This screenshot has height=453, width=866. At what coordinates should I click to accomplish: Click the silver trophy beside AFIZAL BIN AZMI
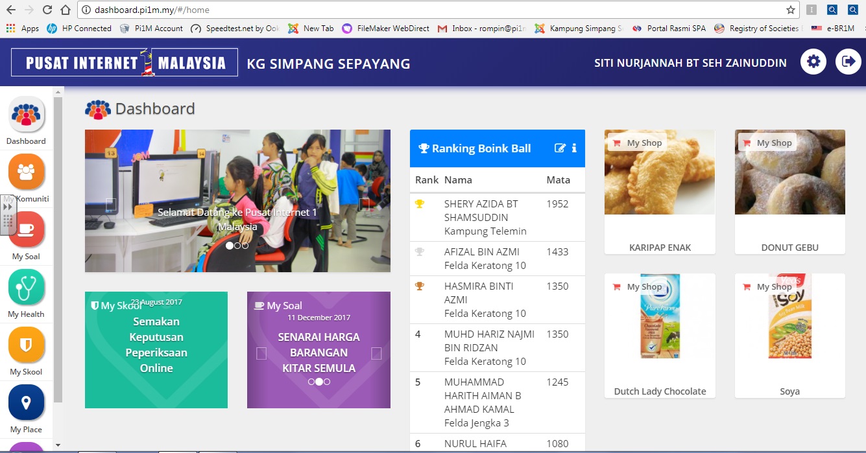click(x=420, y=252)
